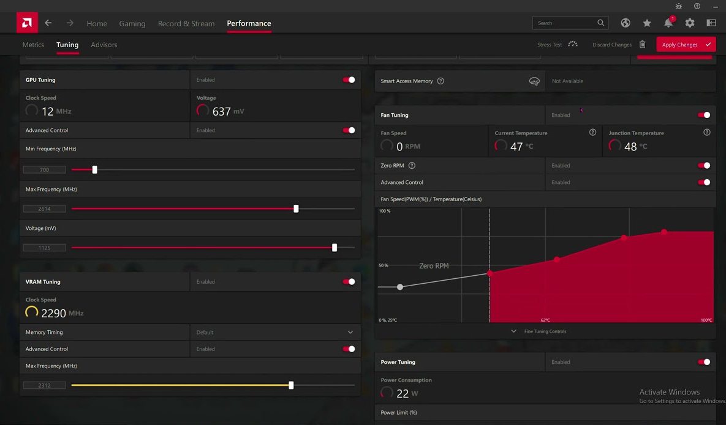Viewport: 726px width, 425px height.
Task: Click Min Frequency value field 700
Action: [45, 169]
